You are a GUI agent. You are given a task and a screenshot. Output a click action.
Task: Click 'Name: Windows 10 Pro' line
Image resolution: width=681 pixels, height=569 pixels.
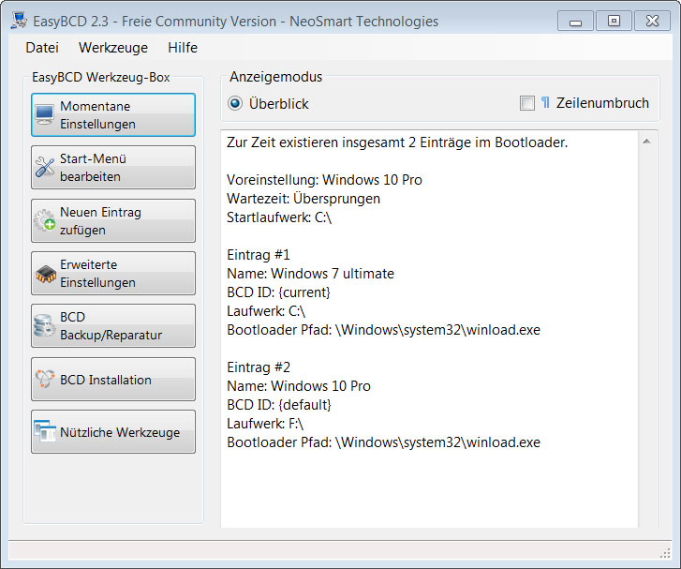click(299, 386)
